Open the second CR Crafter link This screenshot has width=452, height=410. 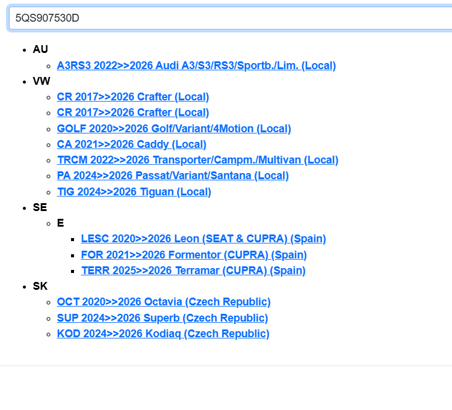(132, 112)
